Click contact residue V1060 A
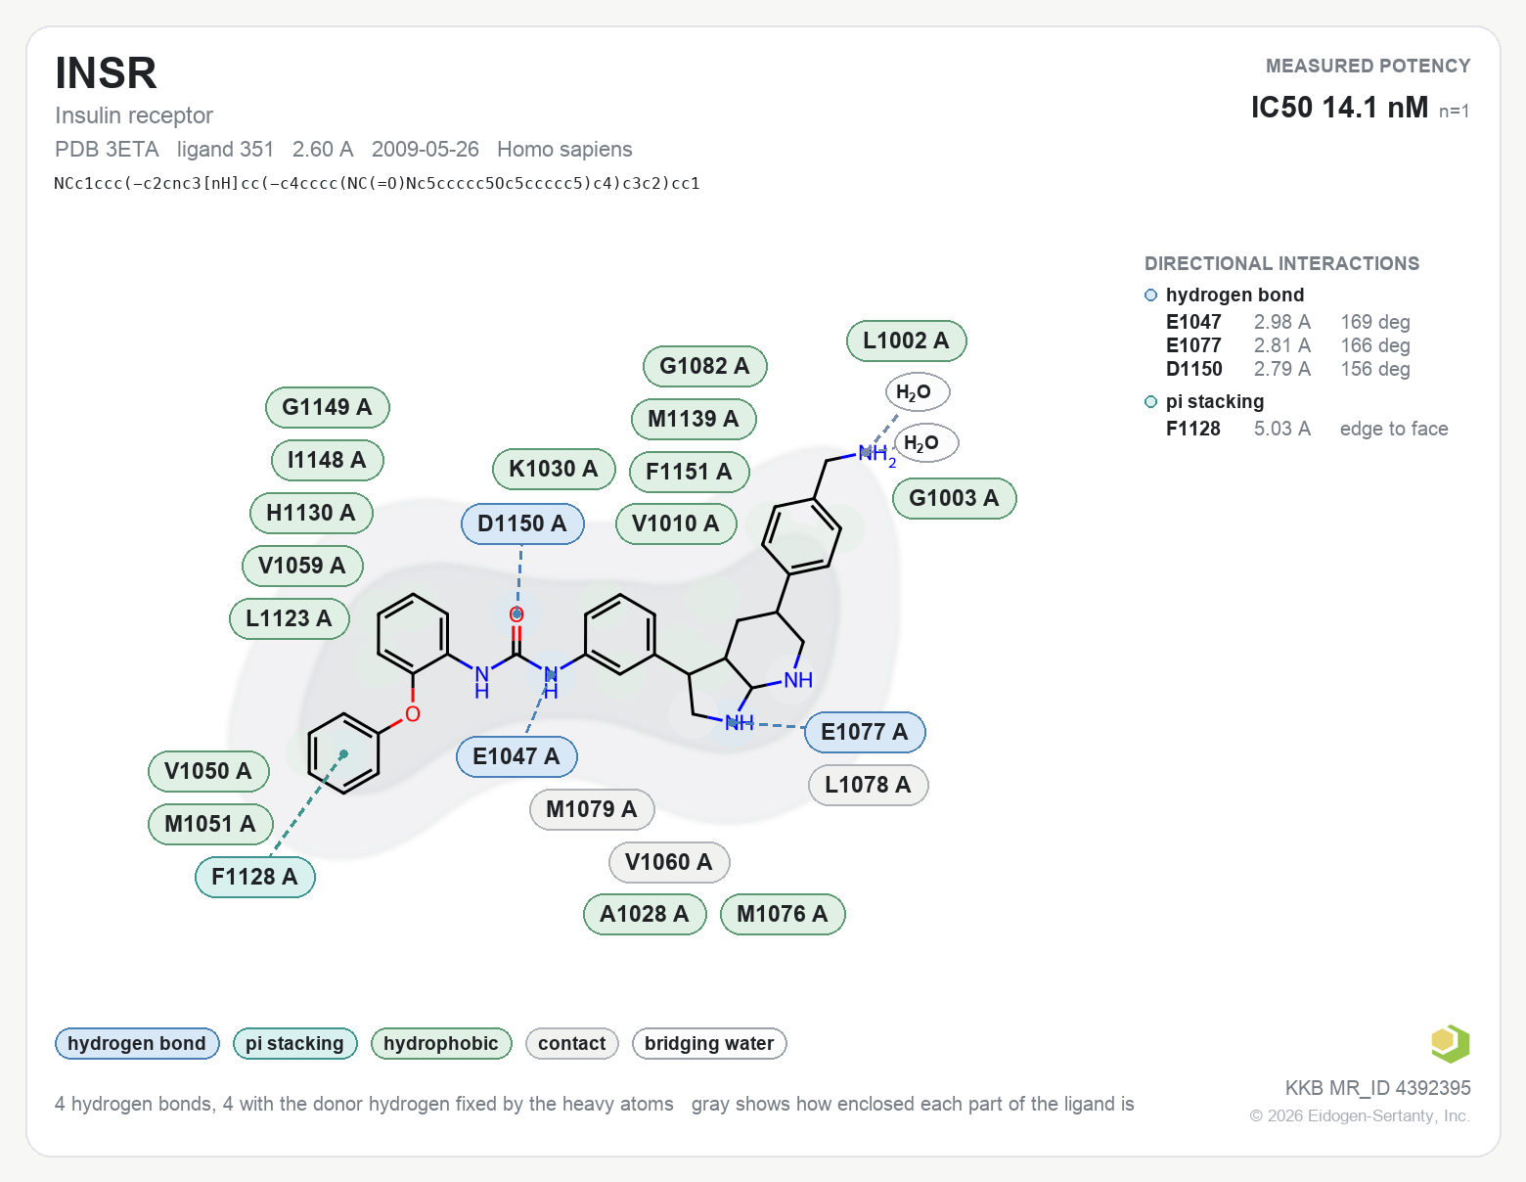 [x=669, y=863]
